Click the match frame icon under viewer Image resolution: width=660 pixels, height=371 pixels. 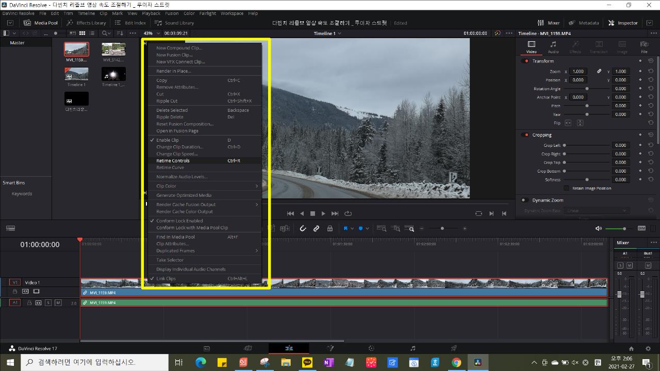click(478, 213)
